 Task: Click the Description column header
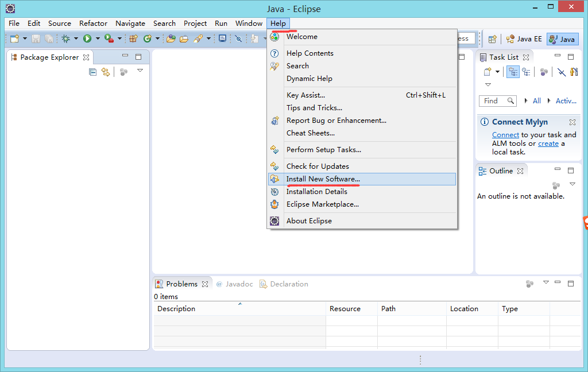pos(239,309)
